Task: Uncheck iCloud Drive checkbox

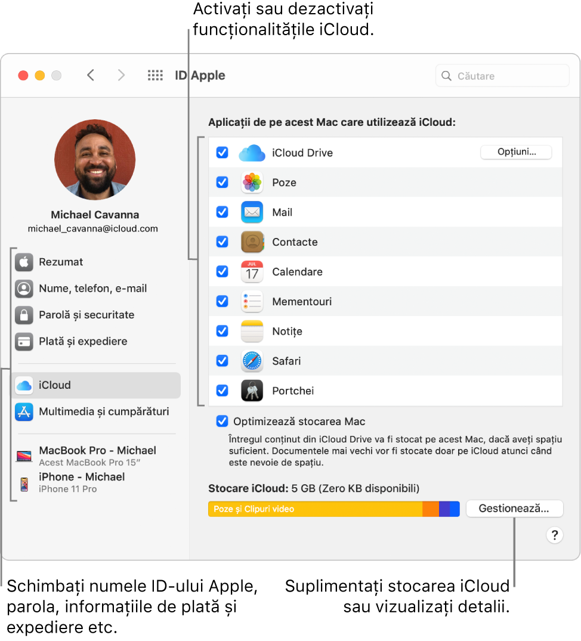Action: click(x=222, y=153)
